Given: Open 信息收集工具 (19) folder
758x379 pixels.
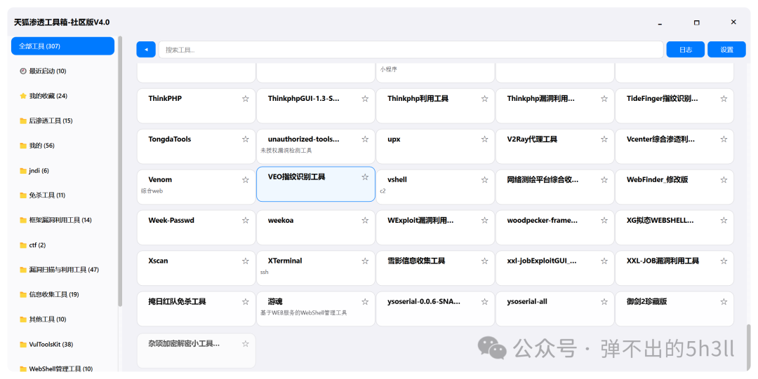Looking at the screenshot, I should [x=63, y=294].
